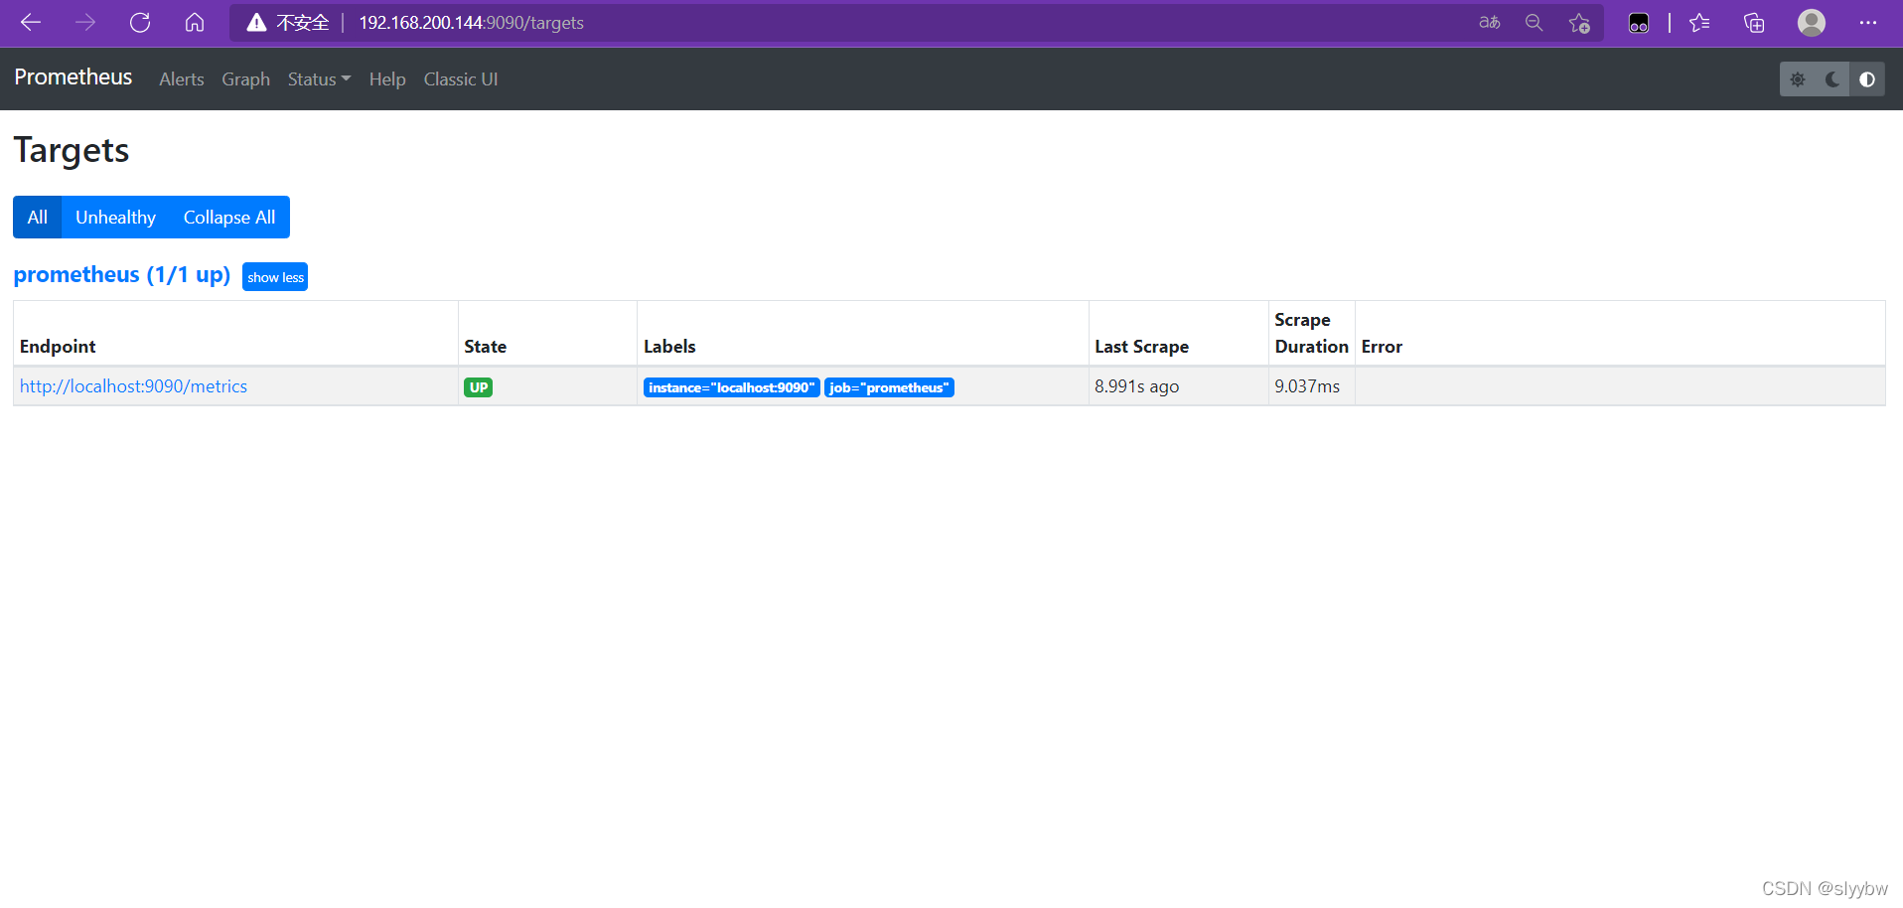Filter to Unhealthy targets

point(115,218)
